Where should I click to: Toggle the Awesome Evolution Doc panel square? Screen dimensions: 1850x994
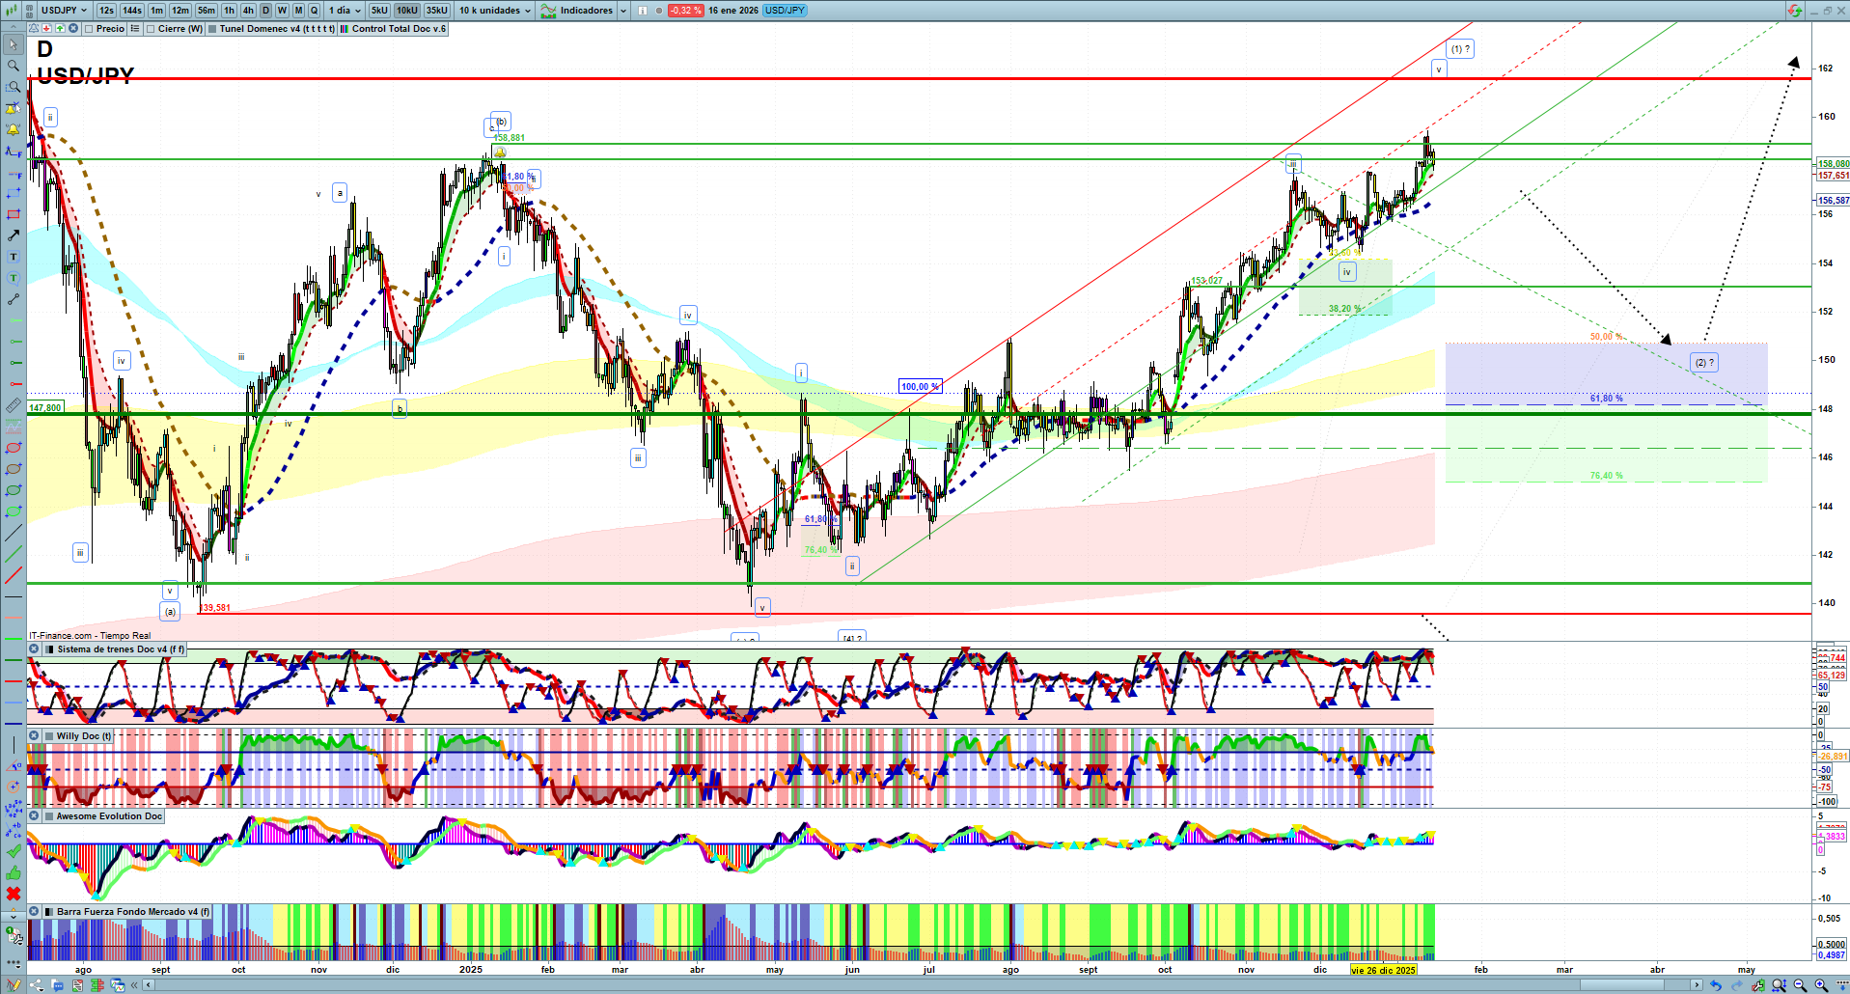click(50, 816)
